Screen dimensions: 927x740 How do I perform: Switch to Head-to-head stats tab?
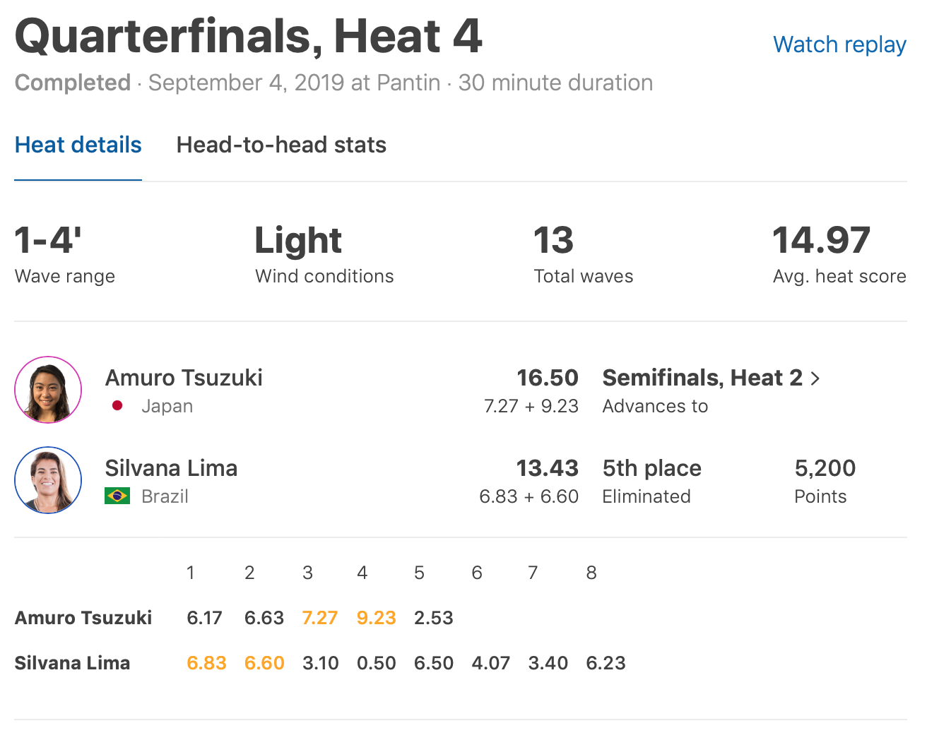pyautogui.click(x=281, y=145)
